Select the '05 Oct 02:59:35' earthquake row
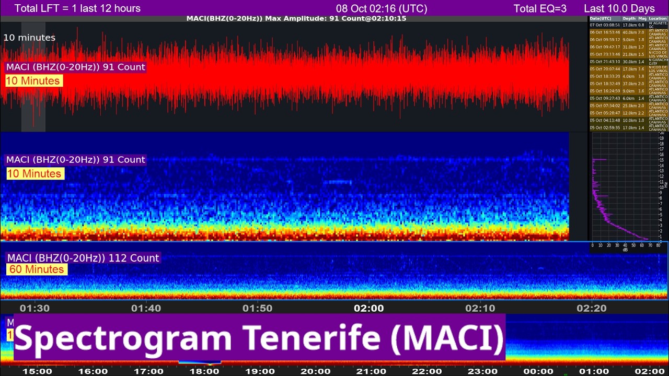This screenshot has width=669, height=376. pos(629,127)
